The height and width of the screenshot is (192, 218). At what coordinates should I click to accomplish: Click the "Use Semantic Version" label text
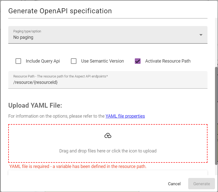[102, 61]
